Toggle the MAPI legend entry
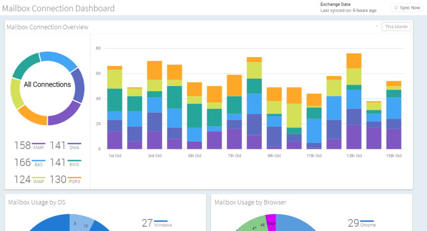This screenshot has width=427, height=231. click(29, 146)
